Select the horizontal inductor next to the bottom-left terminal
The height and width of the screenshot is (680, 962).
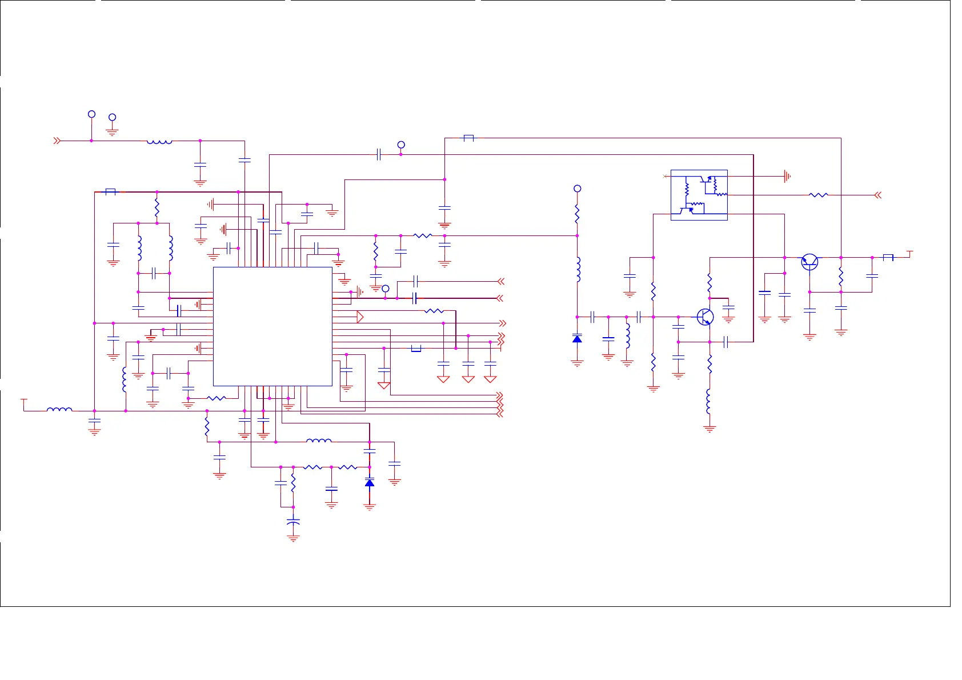(x=59, y=409)
